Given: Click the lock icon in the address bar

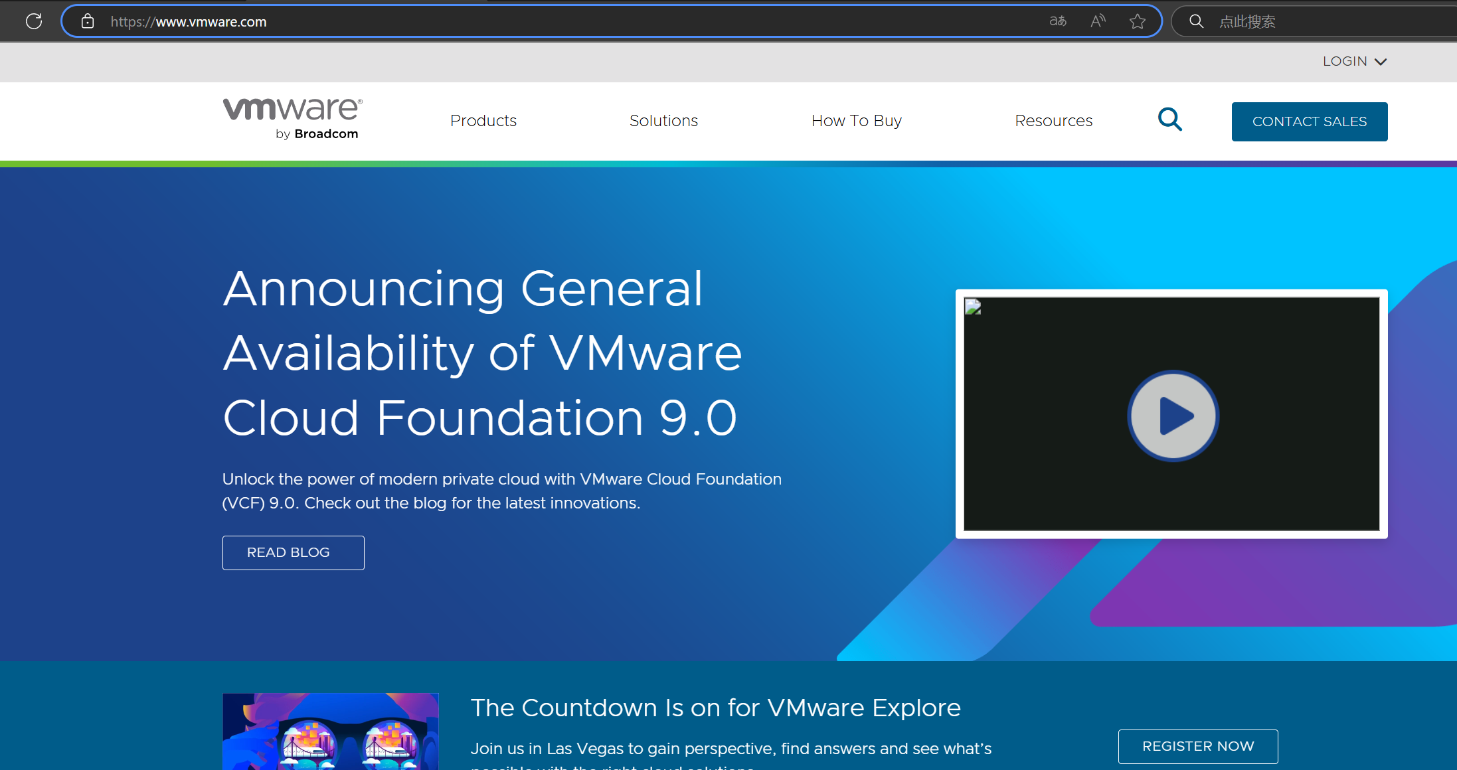Looking at the screenshot, I should [87, 21].
